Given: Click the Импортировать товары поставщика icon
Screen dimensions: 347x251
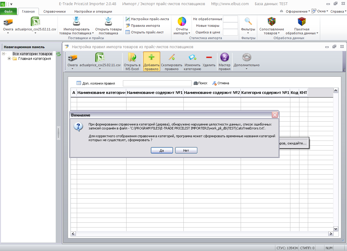Looking at the screenshot, I should click(x=76, y=21).
